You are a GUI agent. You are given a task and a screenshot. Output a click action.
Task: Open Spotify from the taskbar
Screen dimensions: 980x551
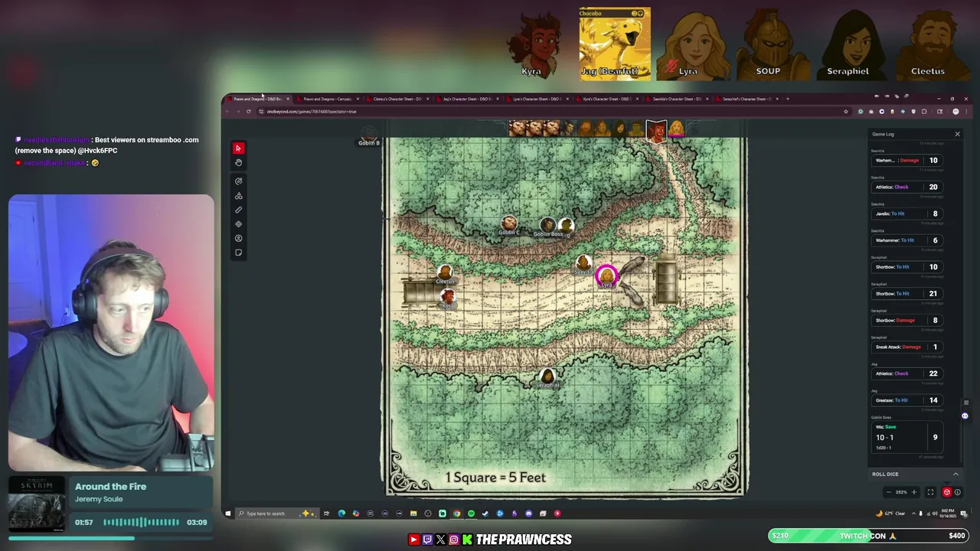pyautogui.click(x=471, y=514)
